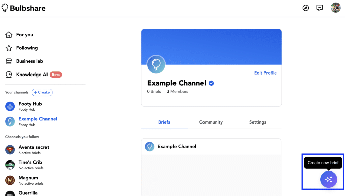Open the compass explore icon
The height and width of the screenshot is (196, 345).
pos(305,8)
